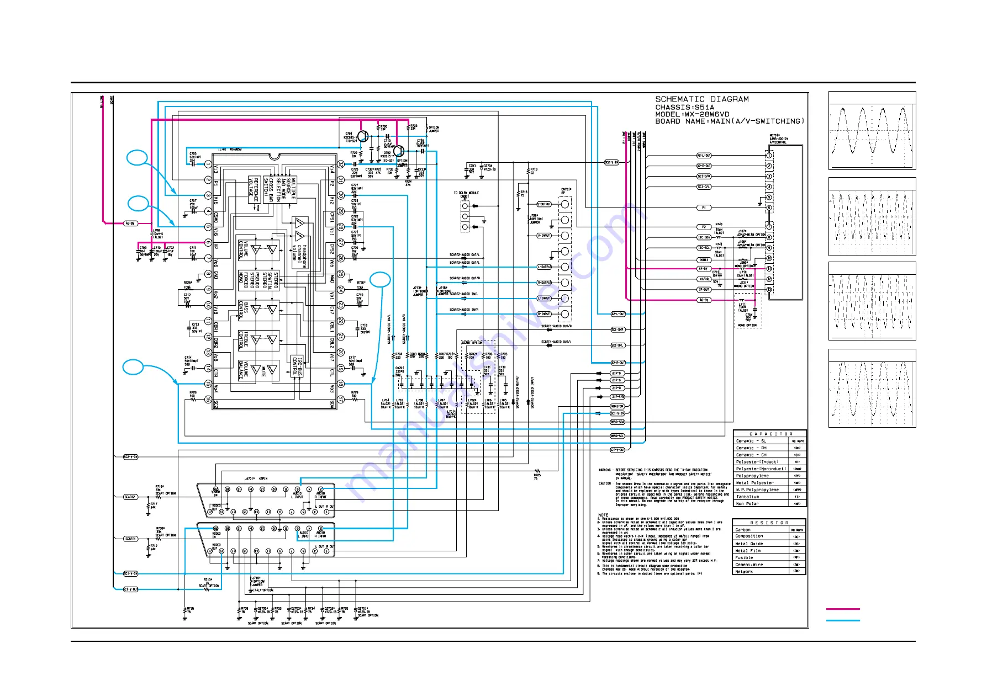The image size is (987, 697).
Task: Click the BASS CONTROL block
Action: pyautogui.click(x=258, y=310)
